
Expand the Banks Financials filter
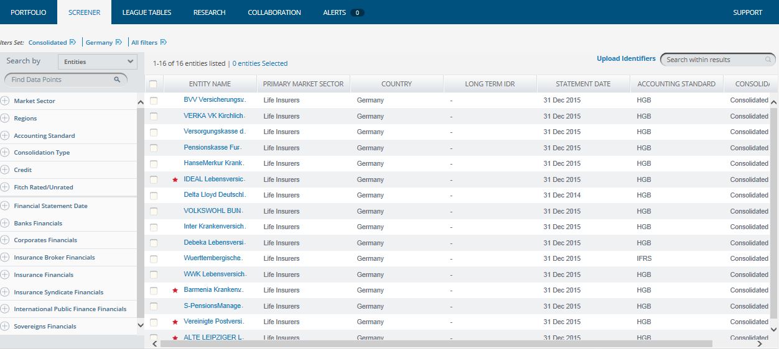pyautogui.click(x=5, y=223)
